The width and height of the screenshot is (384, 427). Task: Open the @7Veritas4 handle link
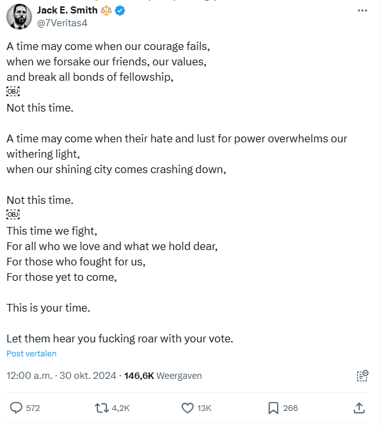[x=62, y=23]
